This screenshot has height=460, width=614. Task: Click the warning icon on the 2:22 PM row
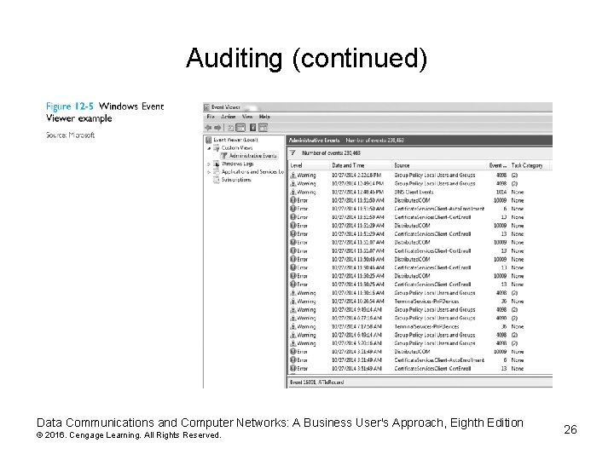coord(293,175)
